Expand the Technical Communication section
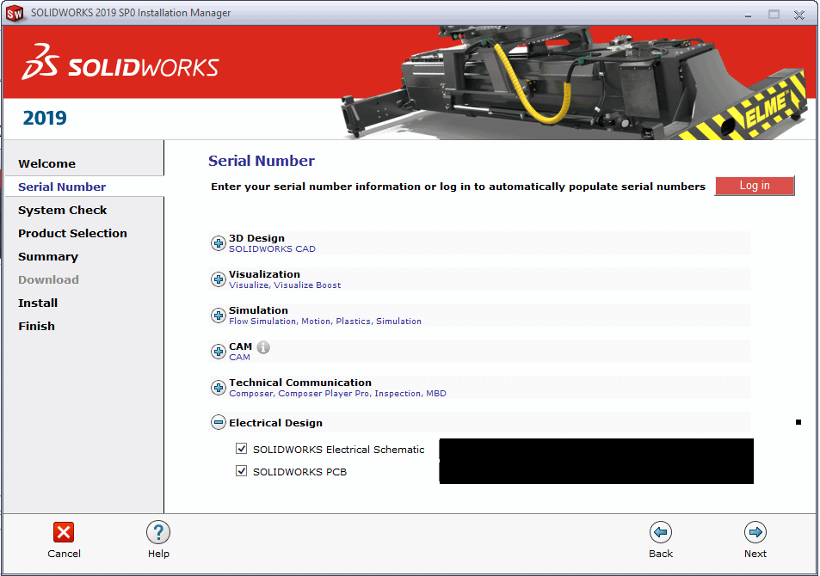 pyautogui.click(x=218, y=388)
